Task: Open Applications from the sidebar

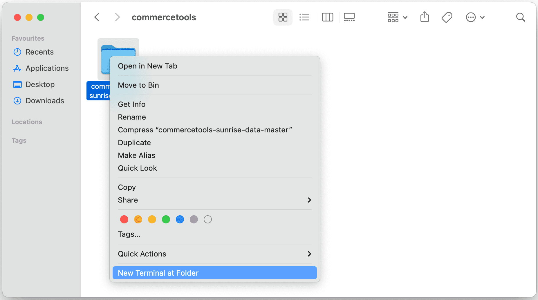Action: coord(47,68)
